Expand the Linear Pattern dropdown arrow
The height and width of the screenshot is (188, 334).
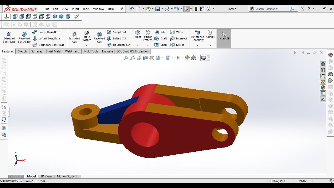(148, 45)
